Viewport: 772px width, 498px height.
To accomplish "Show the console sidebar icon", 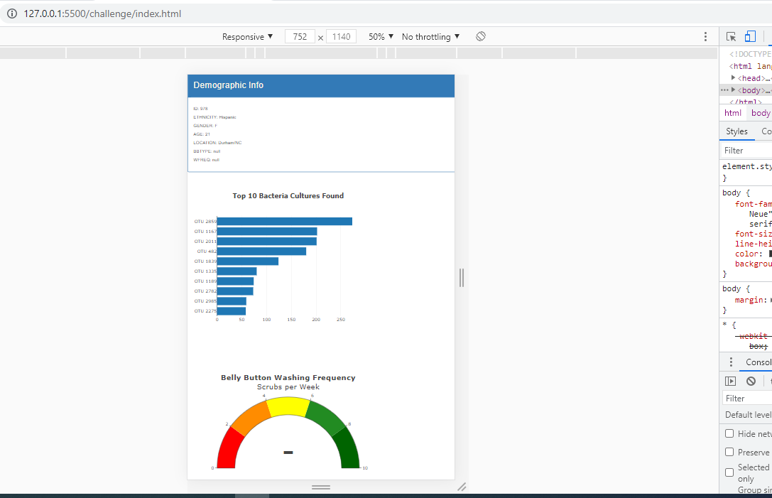I will pos(730,381).
